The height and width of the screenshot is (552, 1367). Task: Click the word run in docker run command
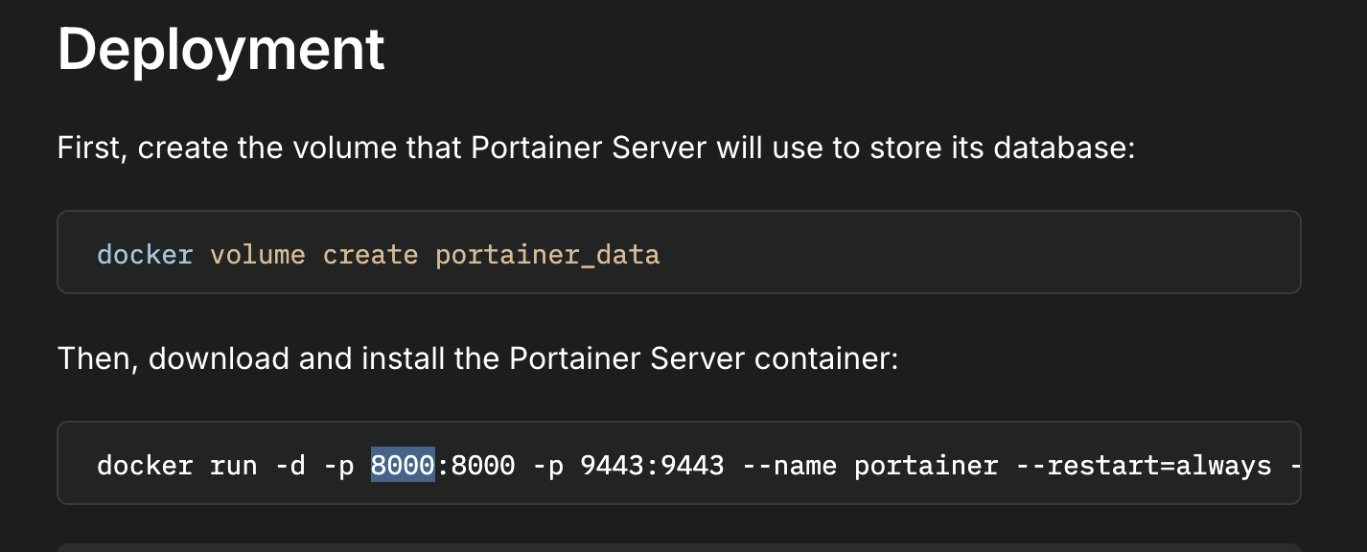pyautogui.click(x=233, y=468)
